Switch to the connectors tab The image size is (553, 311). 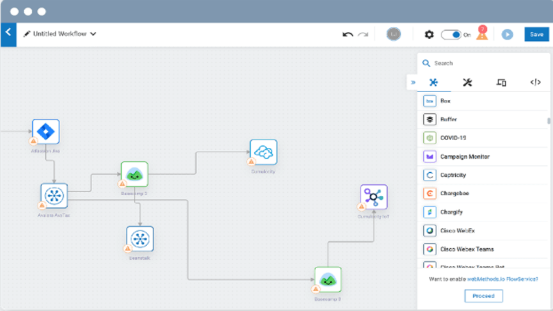(x=434, y=82)
